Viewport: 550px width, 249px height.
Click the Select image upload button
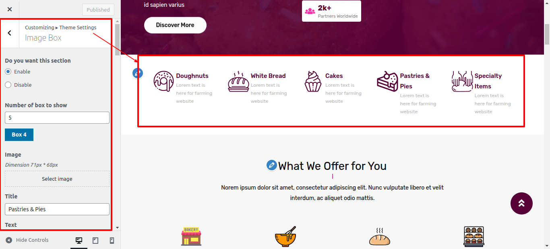(x=57, y=179)
